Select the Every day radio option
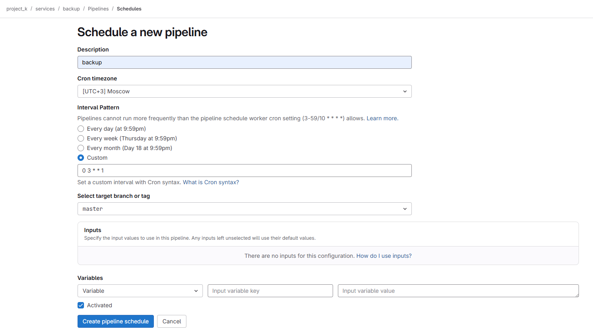 click(81, 129)
